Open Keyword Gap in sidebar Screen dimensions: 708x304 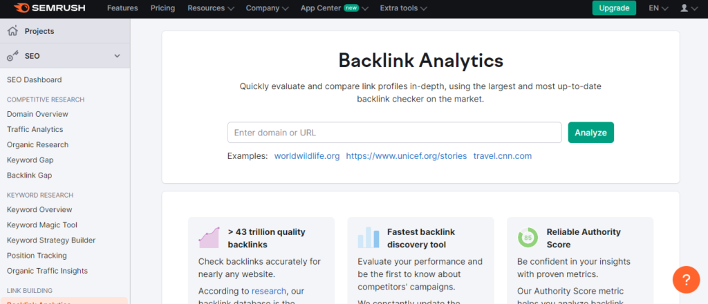tap(30, 160)
